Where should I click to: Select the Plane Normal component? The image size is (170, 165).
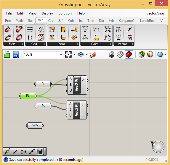pyautogui.click(x=63, y=37)
